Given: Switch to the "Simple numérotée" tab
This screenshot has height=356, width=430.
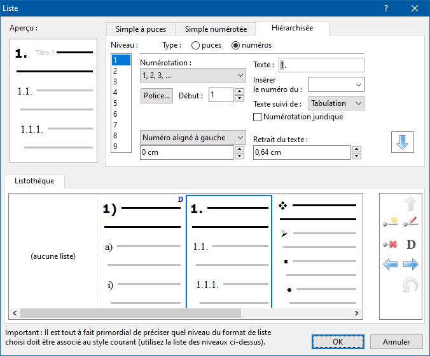Looking at the screenshot, I should point(216,29).
